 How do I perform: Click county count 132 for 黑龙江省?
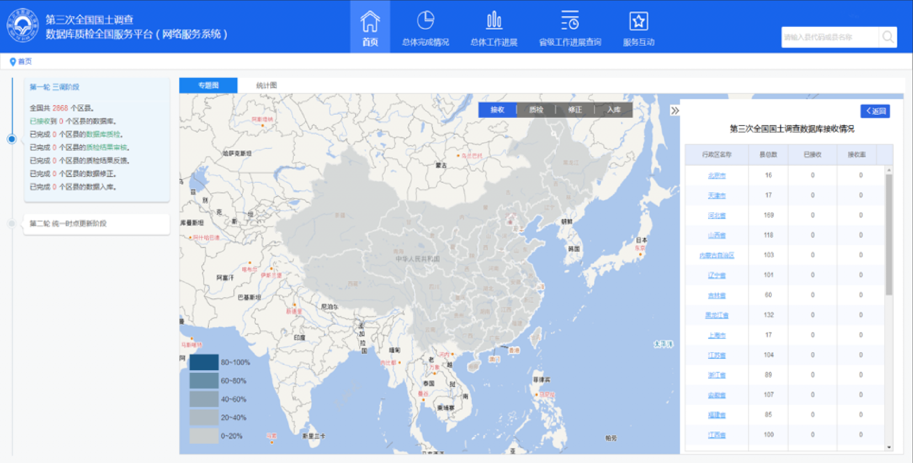[x=768, y=315]
